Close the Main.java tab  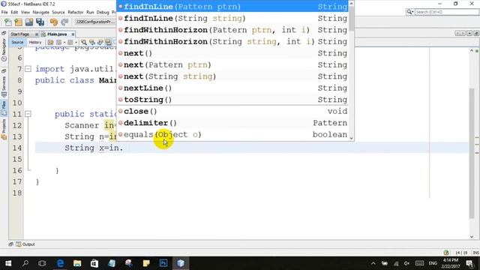pyautogui.click(x=73, y=34)
